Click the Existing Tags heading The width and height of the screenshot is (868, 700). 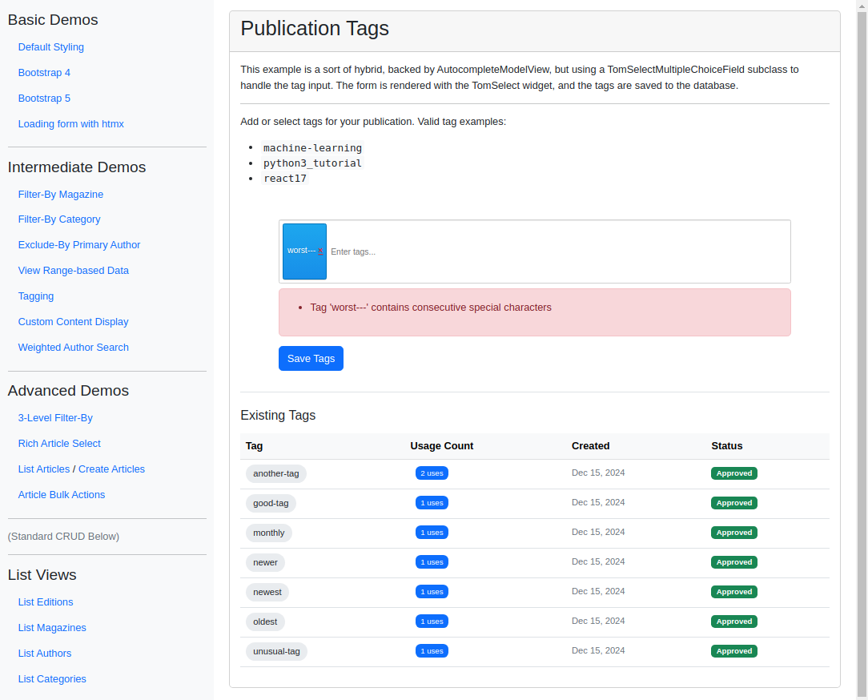pyautogui.click(x=278, y=416)
